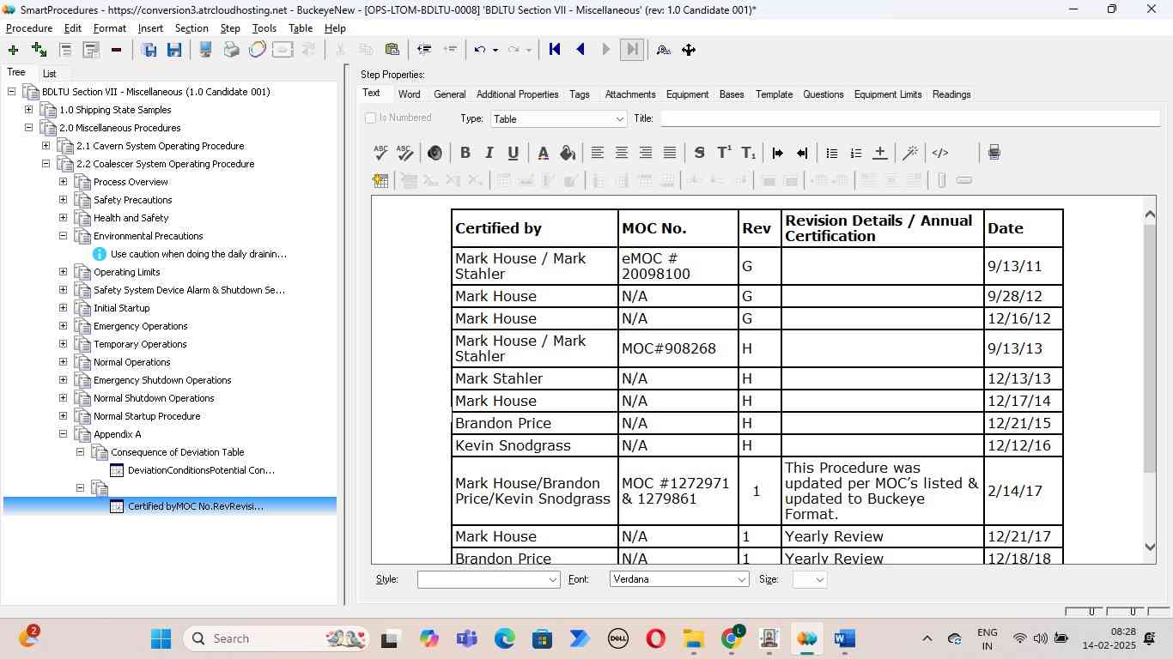
Task: Expand the Operating Limits tree node
Action: (x=63, y=272)
